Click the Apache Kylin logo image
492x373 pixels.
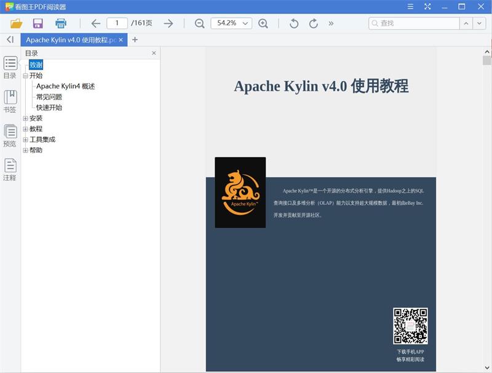pyautogui.click(x=240, y=193)
